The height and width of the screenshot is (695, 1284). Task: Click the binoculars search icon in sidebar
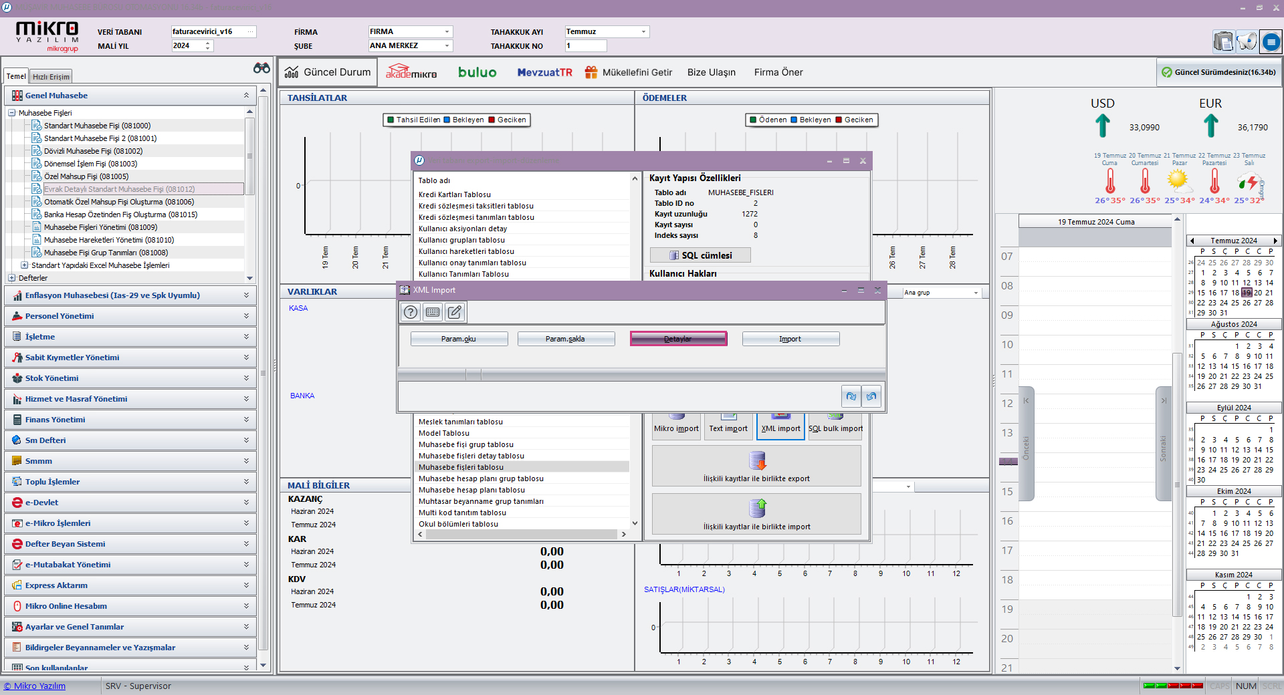coord(261,68)
